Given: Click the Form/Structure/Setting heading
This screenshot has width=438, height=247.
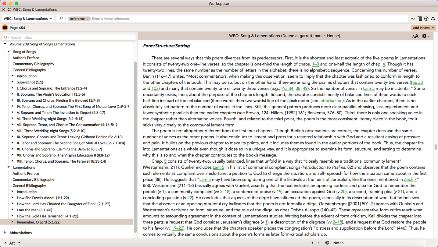Looking at the screenshot, I should click(166, 46).
